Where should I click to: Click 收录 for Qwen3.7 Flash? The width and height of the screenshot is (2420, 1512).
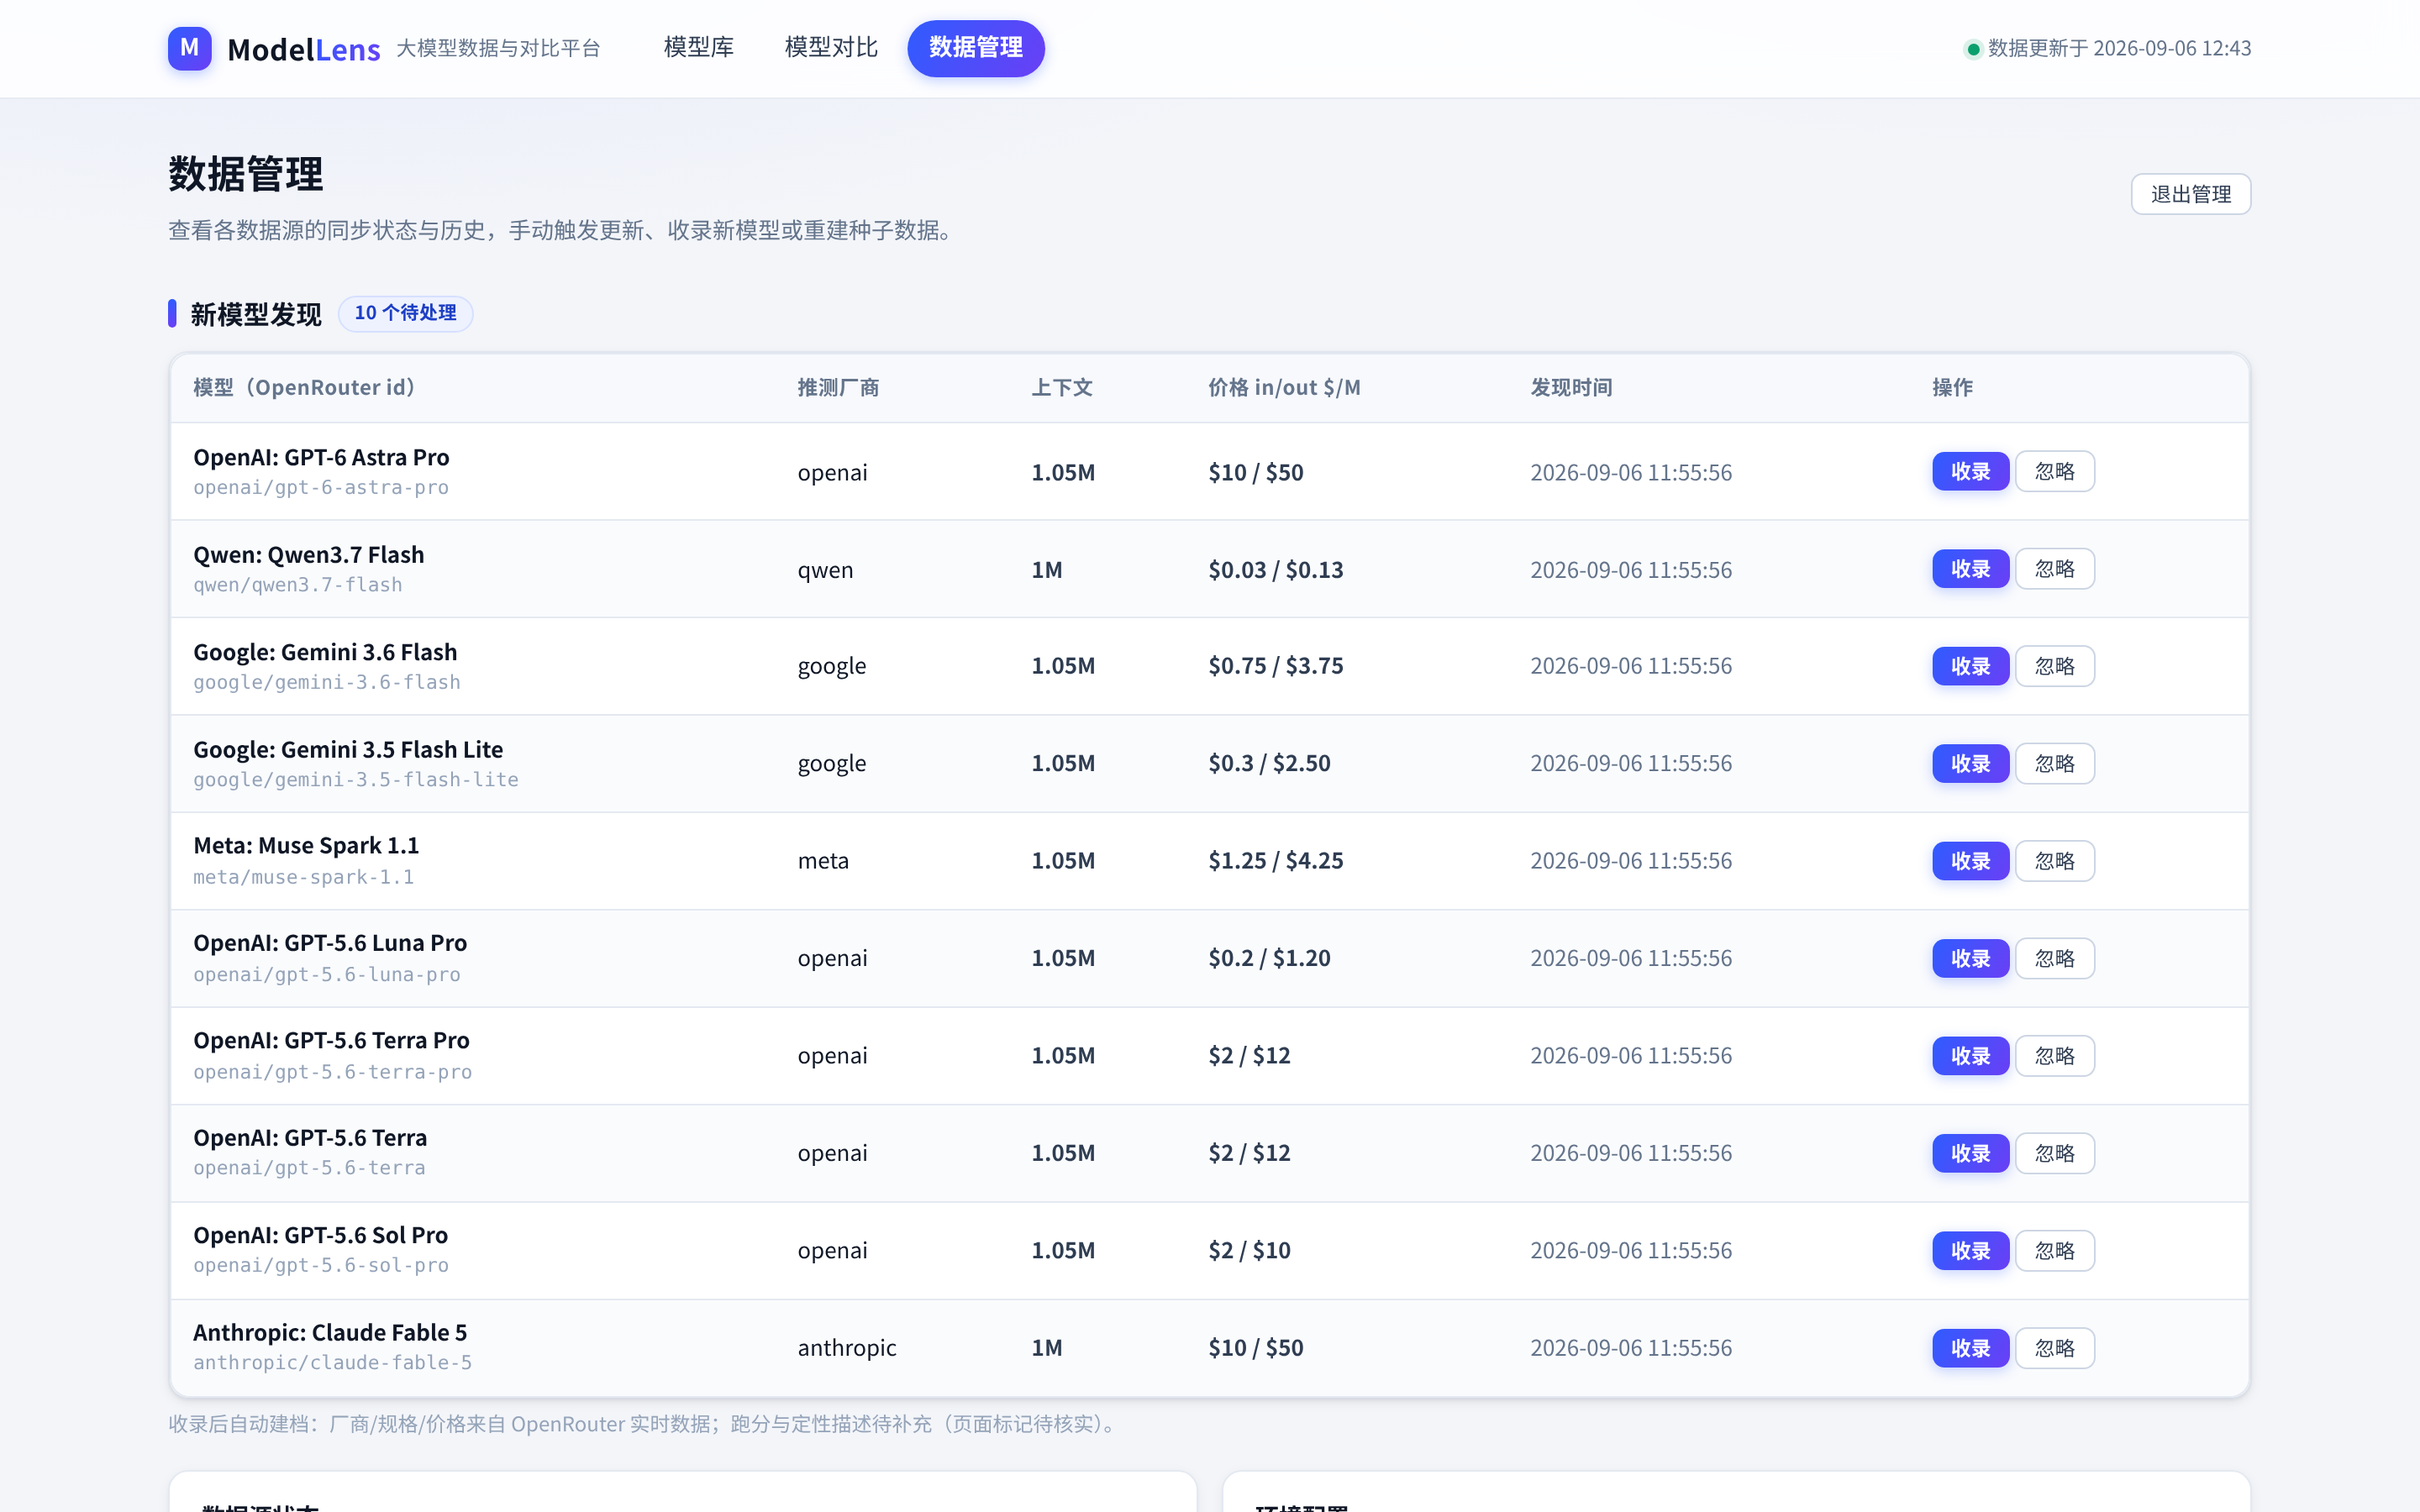tap(1970, 569)
